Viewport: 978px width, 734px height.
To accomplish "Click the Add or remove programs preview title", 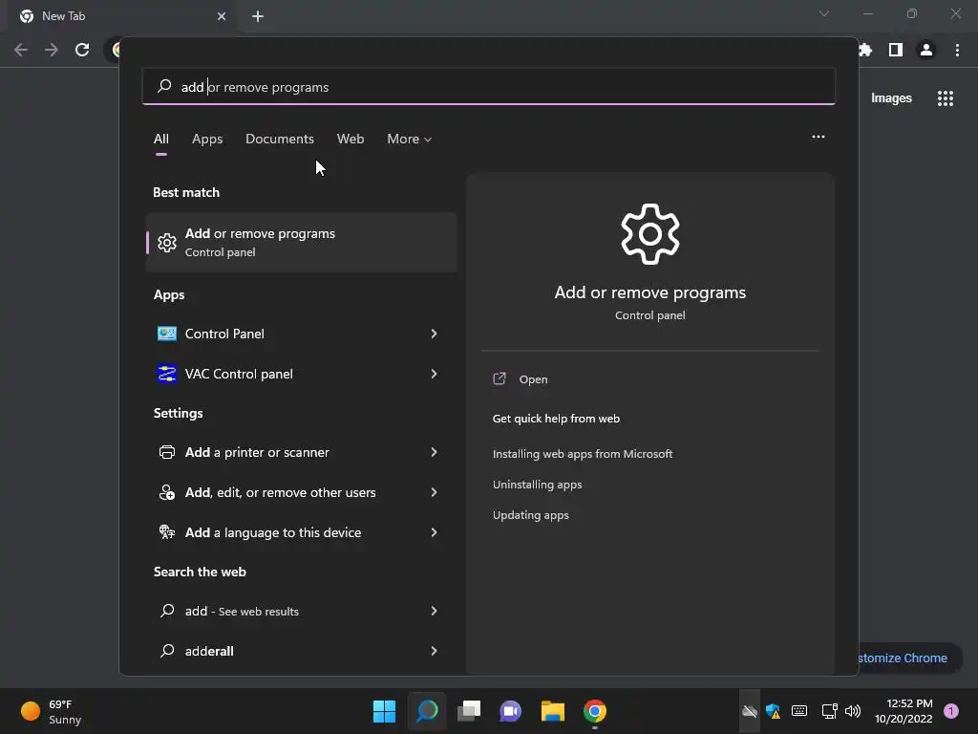I will [x=649, y=292].
